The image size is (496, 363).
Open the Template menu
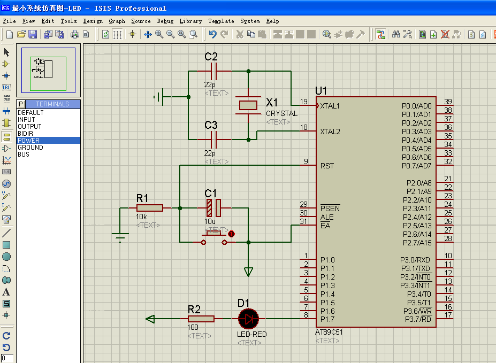tap(221, 21)
